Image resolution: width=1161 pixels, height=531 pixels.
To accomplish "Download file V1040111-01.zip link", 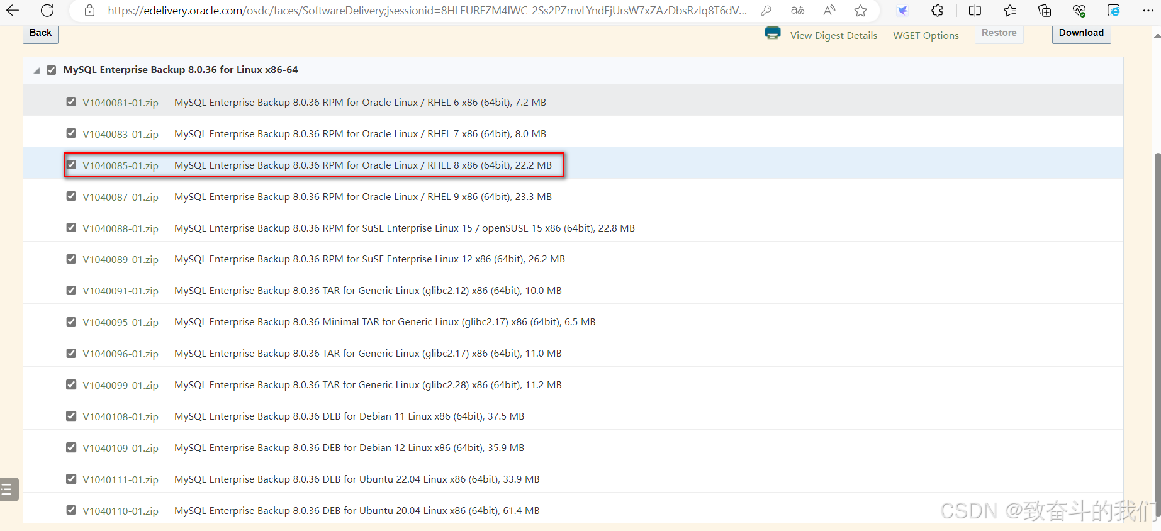I will click(120, 479).
